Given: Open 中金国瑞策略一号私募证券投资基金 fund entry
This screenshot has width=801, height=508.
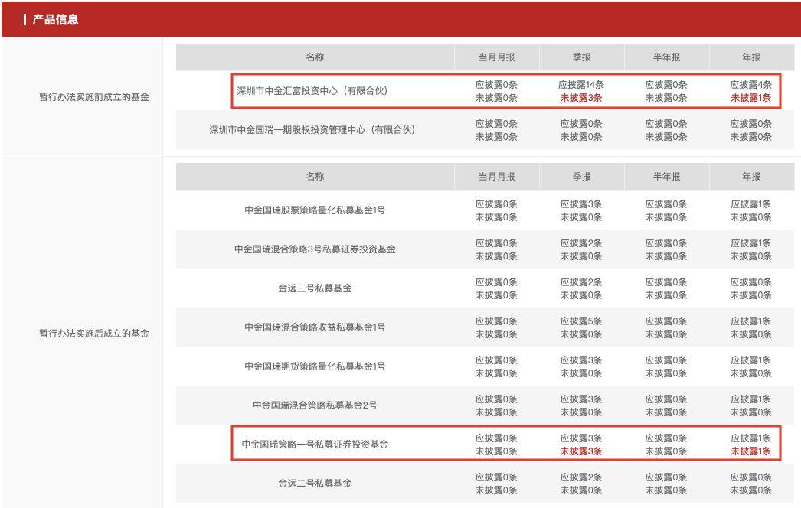Looking at the screenshot, I should pyautogui.click(x=315, y=444).
